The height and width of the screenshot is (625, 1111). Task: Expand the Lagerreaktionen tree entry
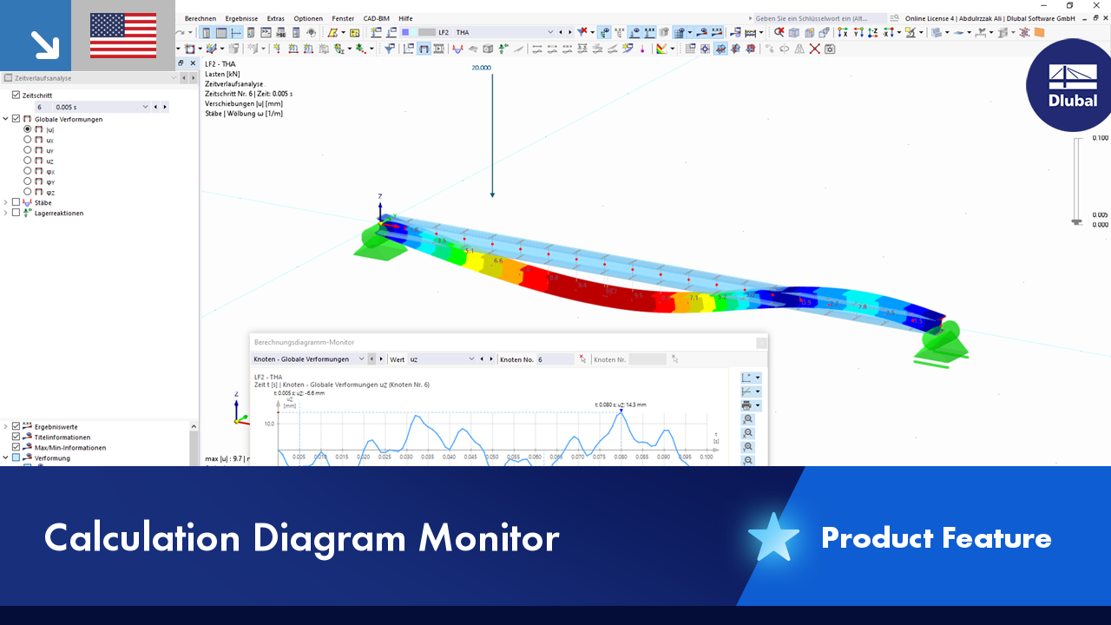pyautogui.click(x=5, y=213)
